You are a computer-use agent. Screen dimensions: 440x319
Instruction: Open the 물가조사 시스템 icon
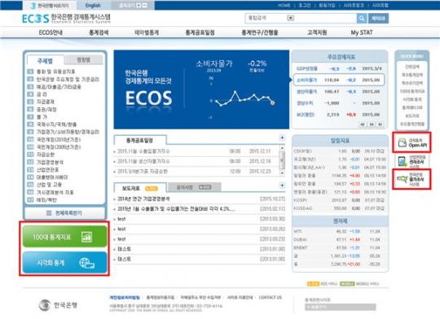(x=411, y=179)
